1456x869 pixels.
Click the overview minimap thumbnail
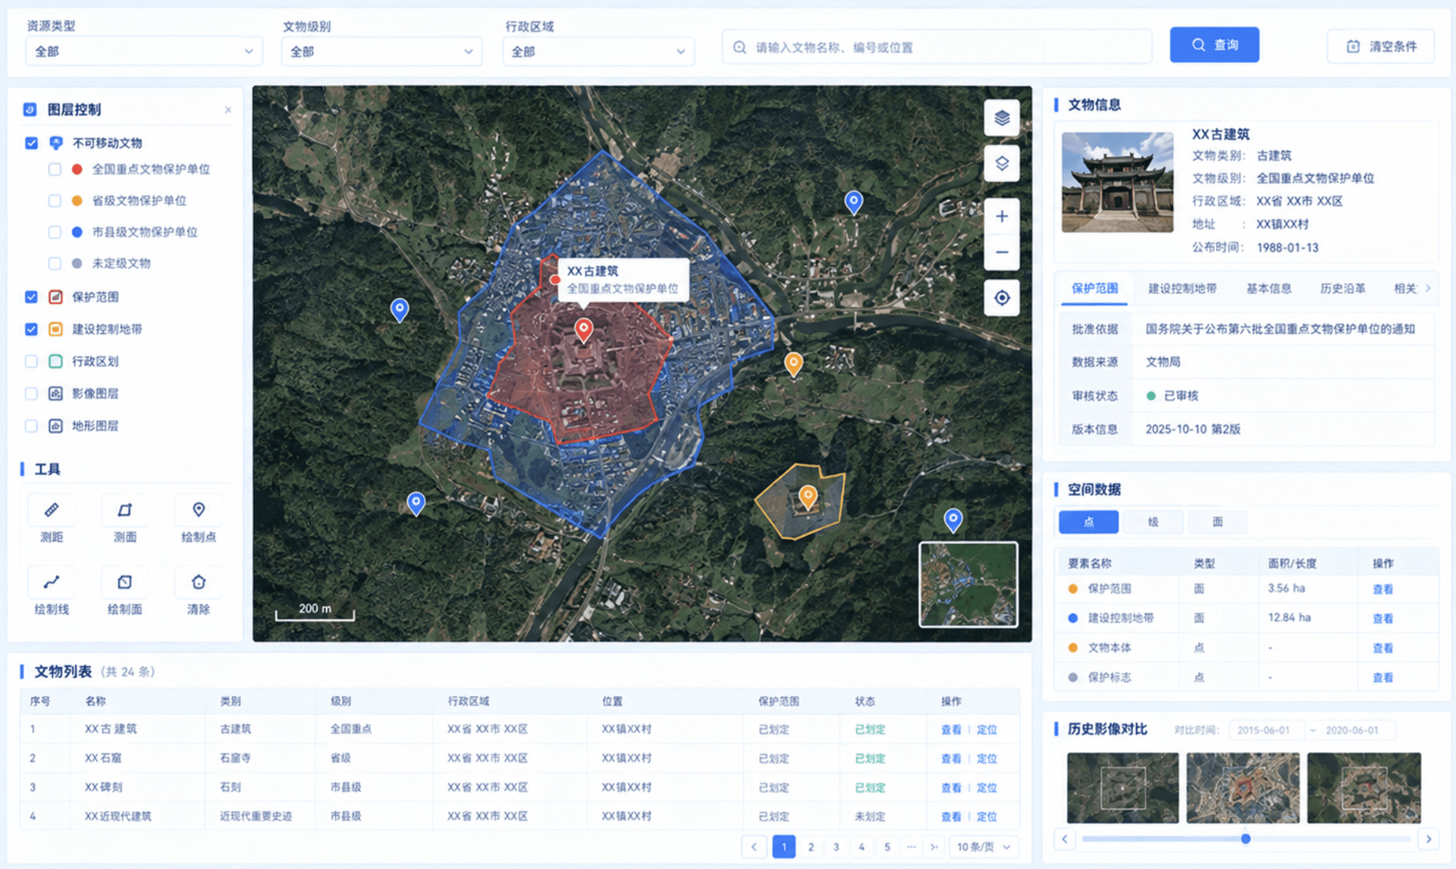968,585
